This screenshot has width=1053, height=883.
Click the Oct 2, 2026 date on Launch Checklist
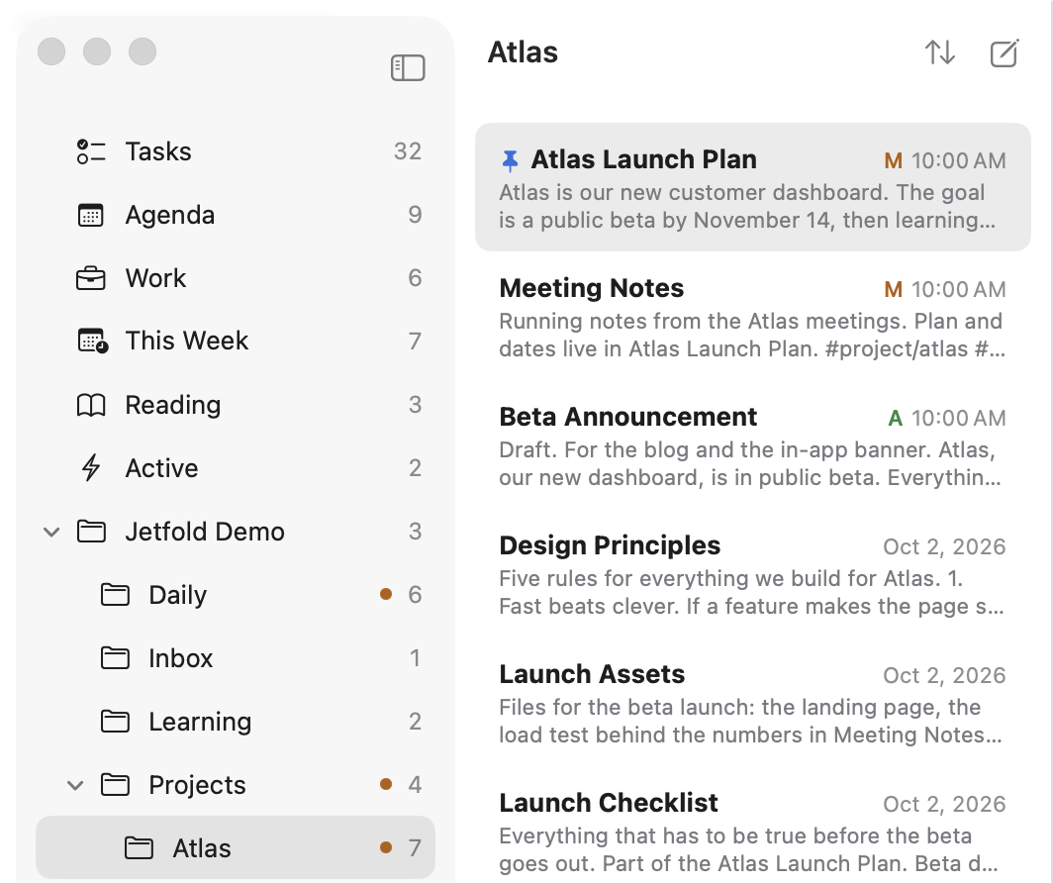pyautogui.click(x=944, y=805)
